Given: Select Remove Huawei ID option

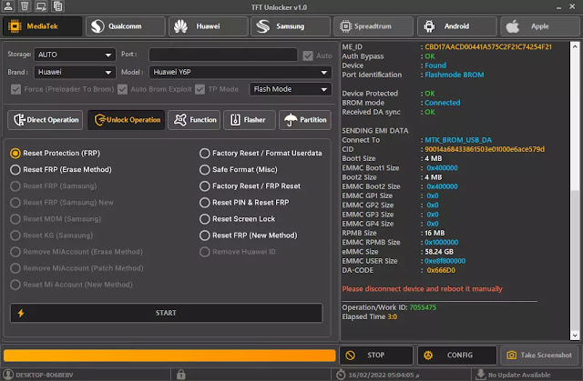Looking at the screenshot, I should click(x=238, y=252).
